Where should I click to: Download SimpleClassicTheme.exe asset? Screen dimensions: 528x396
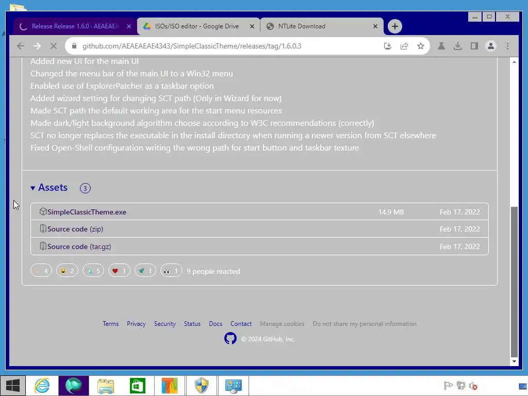click(x=87, y=212)
